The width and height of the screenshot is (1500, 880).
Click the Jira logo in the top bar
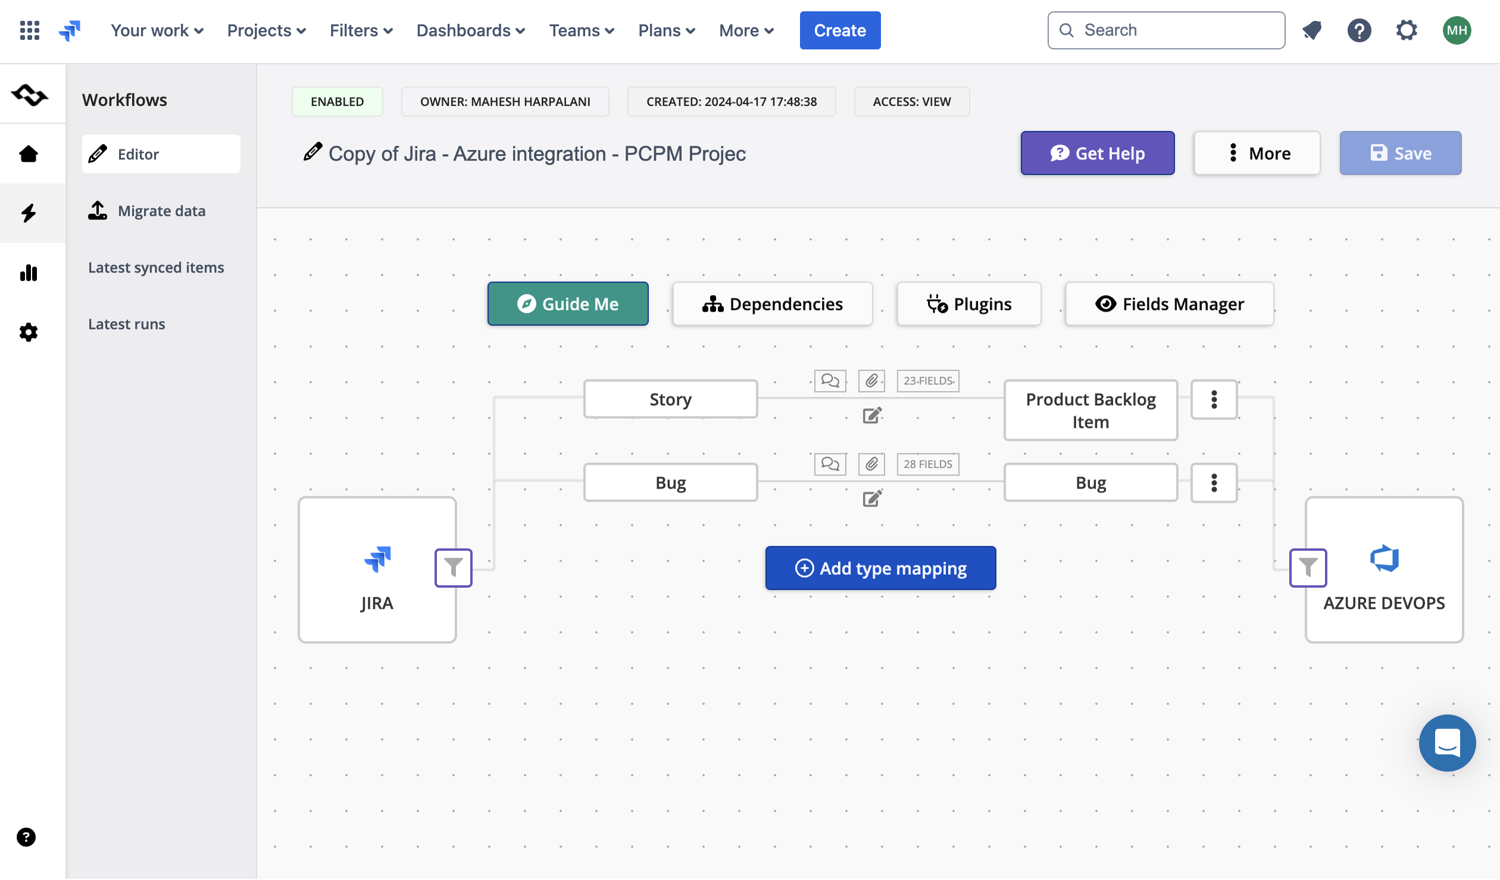(x=70, y=30)
